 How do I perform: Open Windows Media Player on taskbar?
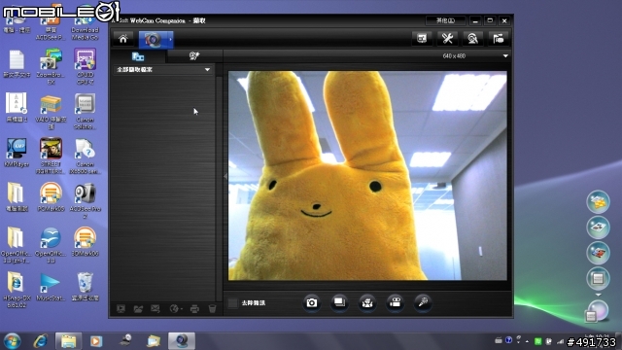[x=95, y=341]
